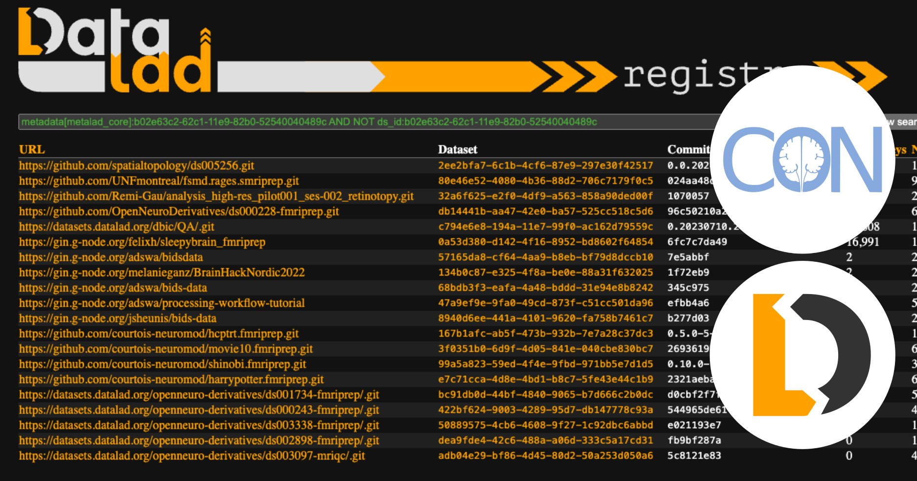
Task: Click dataset ID 68bdb3f3-eafa-4a48-bddd-31e94e8b8242
Action: point(545,288)
